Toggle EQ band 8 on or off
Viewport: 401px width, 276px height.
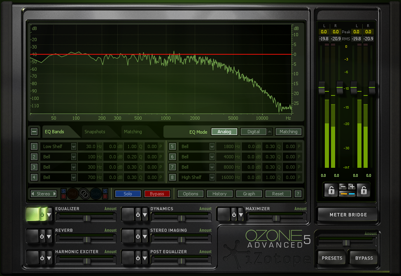173,177
